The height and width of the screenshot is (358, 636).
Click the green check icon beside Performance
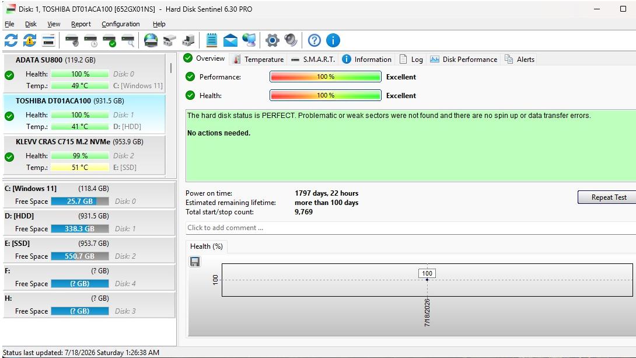(190, 77)
